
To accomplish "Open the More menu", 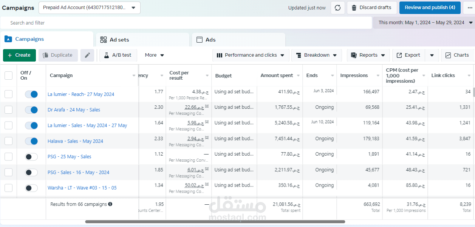I will tap(154, 55).
